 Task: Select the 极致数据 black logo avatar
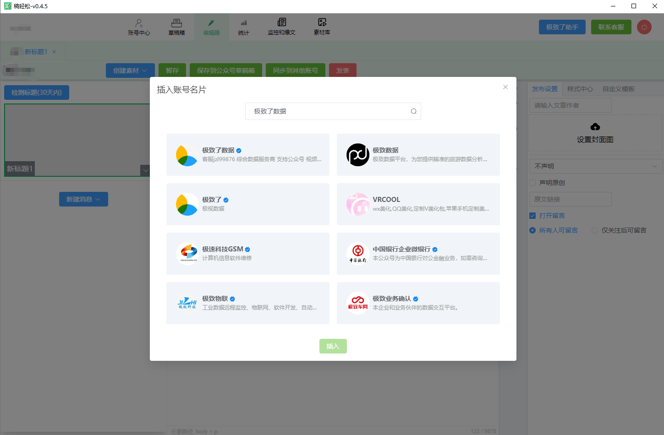click(358, 155)
